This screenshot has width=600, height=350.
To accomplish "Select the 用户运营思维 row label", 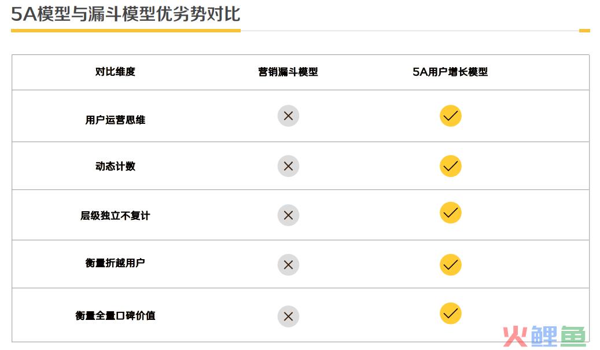I will point(115,120).
